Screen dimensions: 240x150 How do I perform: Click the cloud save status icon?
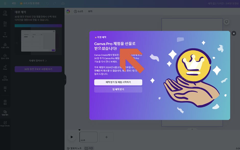63,3
